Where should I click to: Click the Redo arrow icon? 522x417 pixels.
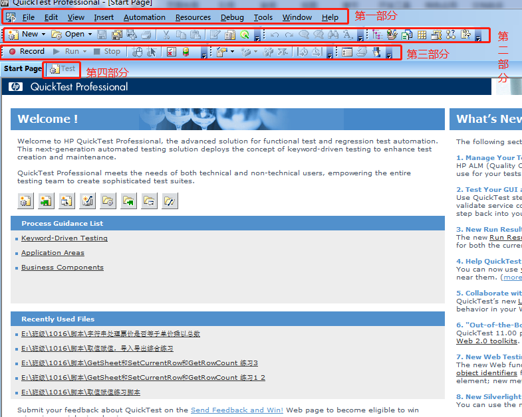tap(289, 35)
